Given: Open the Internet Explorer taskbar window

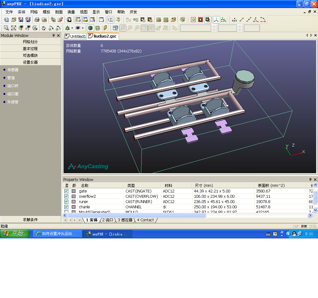Looking at the screenshot, I should (x=57, y=234).
